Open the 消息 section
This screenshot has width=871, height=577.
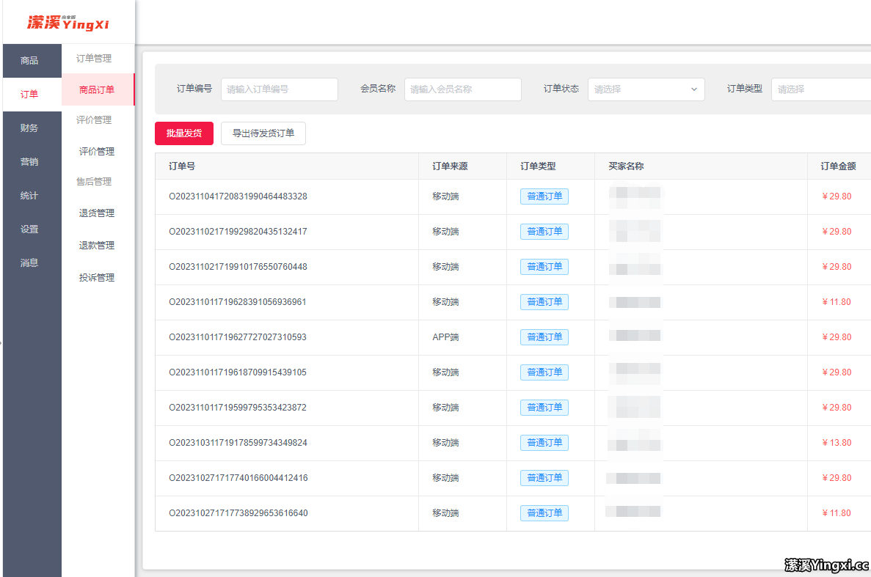(29, 262)
